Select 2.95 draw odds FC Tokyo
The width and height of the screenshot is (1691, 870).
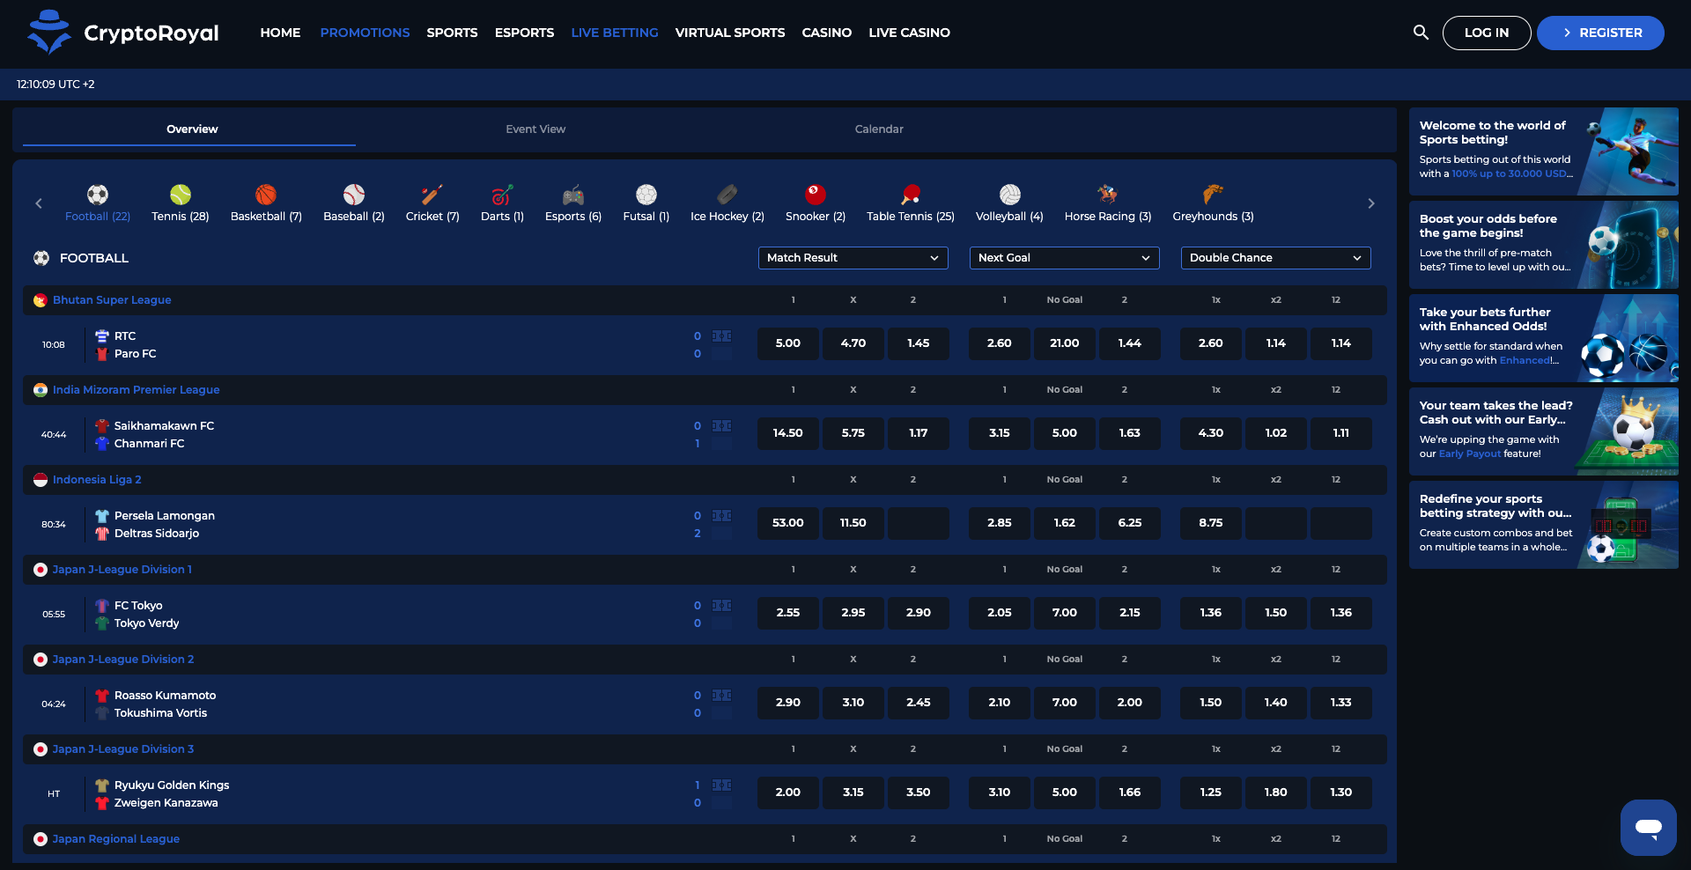point(853,613)
